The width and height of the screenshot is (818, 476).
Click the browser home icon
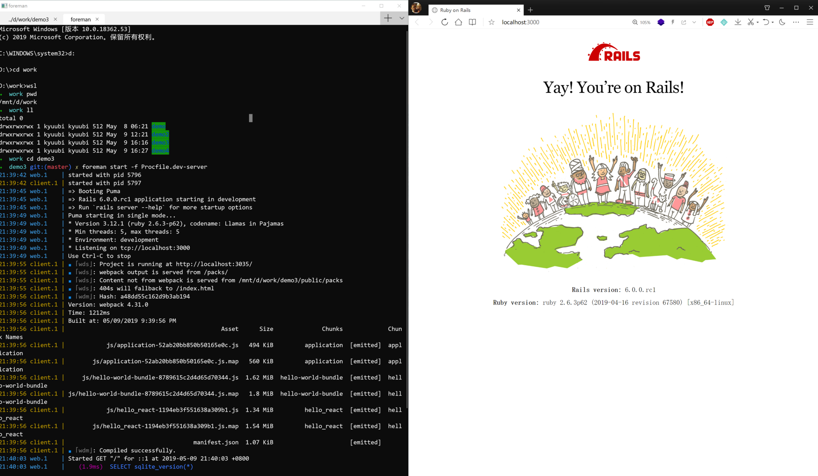point(458,22)
